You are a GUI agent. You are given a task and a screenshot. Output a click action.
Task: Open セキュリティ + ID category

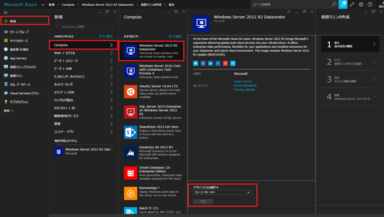84,108
